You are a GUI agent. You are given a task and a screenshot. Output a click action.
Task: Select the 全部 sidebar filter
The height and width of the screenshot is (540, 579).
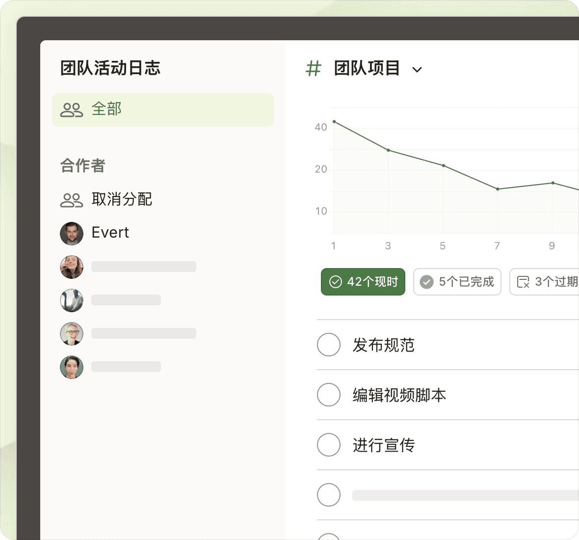coord(162,110)
